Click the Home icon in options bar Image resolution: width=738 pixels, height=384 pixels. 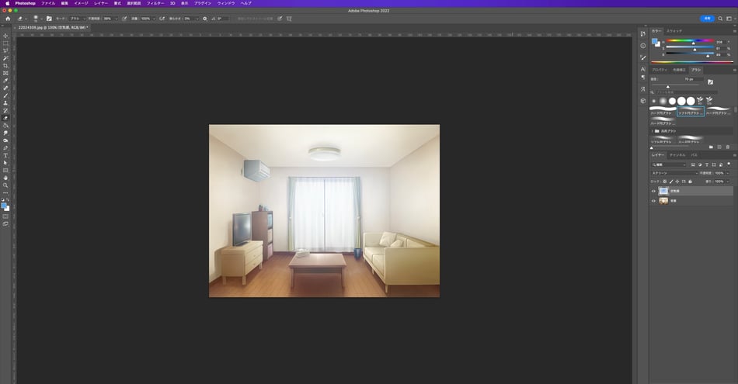pos(7,18)
